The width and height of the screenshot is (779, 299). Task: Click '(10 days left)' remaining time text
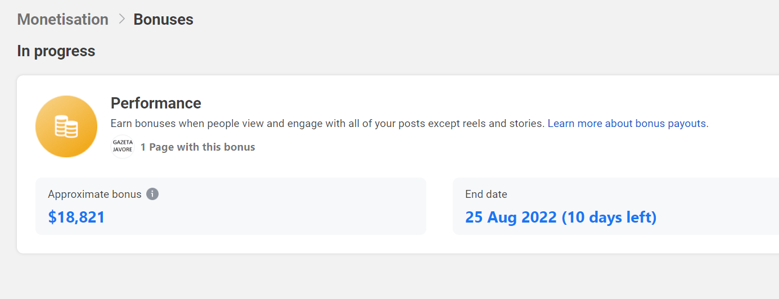(x=609, y=217)
